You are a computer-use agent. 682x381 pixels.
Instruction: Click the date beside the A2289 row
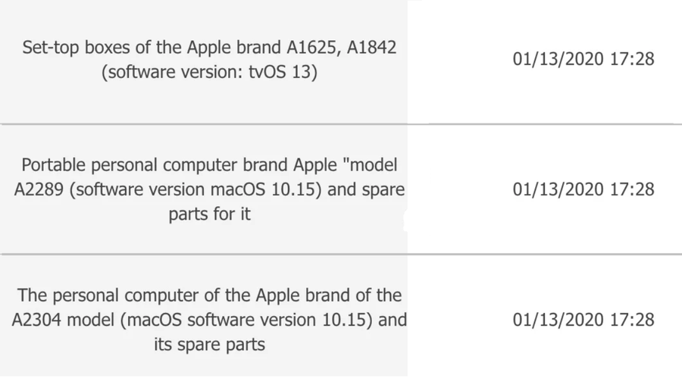(x=583, y=189)
